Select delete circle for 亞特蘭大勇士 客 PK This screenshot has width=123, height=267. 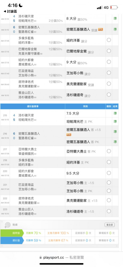[x=109, y=151]
